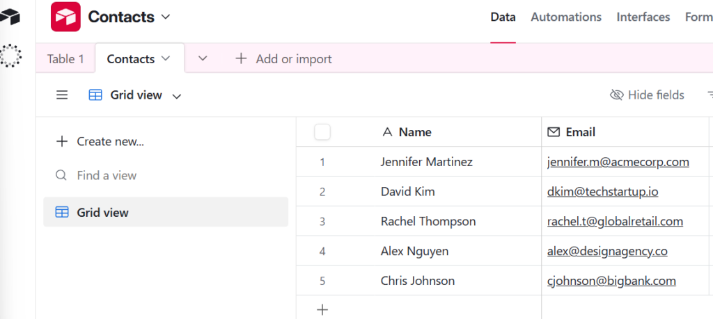
Task: Expand the table list chevron after tabs
Action: (203, 59)
